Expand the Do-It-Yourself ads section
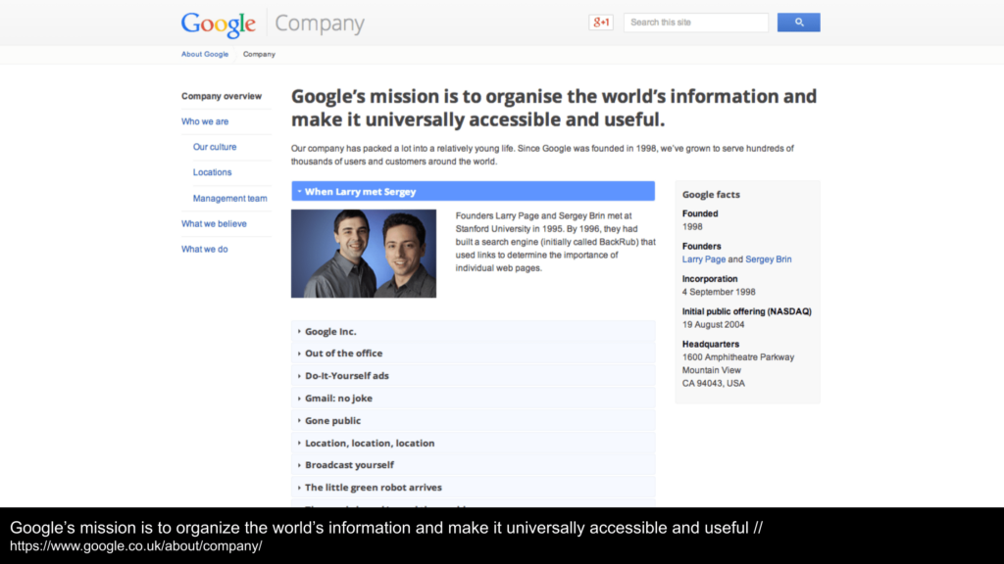1004x564 pixels. coord(474,375)
